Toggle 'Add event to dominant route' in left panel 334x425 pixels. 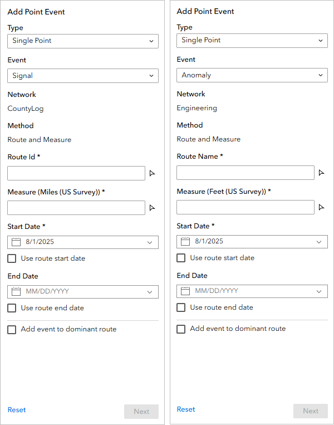[12, 330]
